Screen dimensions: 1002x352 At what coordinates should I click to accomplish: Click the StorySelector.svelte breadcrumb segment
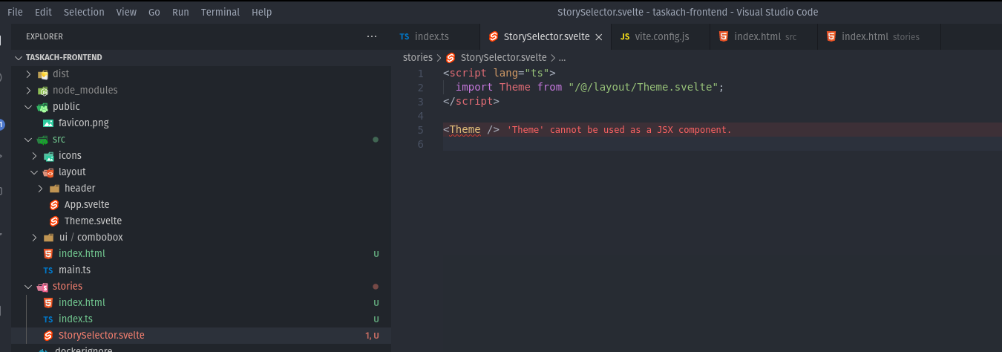503,57
